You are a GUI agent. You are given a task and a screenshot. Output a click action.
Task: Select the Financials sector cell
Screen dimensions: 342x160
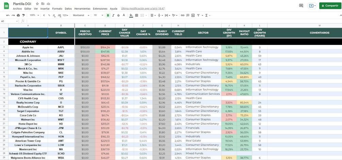tap(203, 128)
